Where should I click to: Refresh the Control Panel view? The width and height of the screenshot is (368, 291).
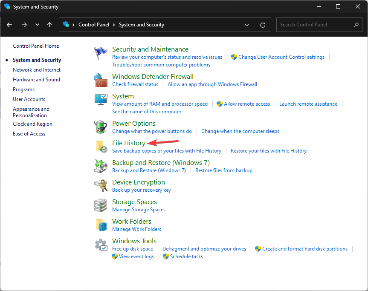pos(263,25)
